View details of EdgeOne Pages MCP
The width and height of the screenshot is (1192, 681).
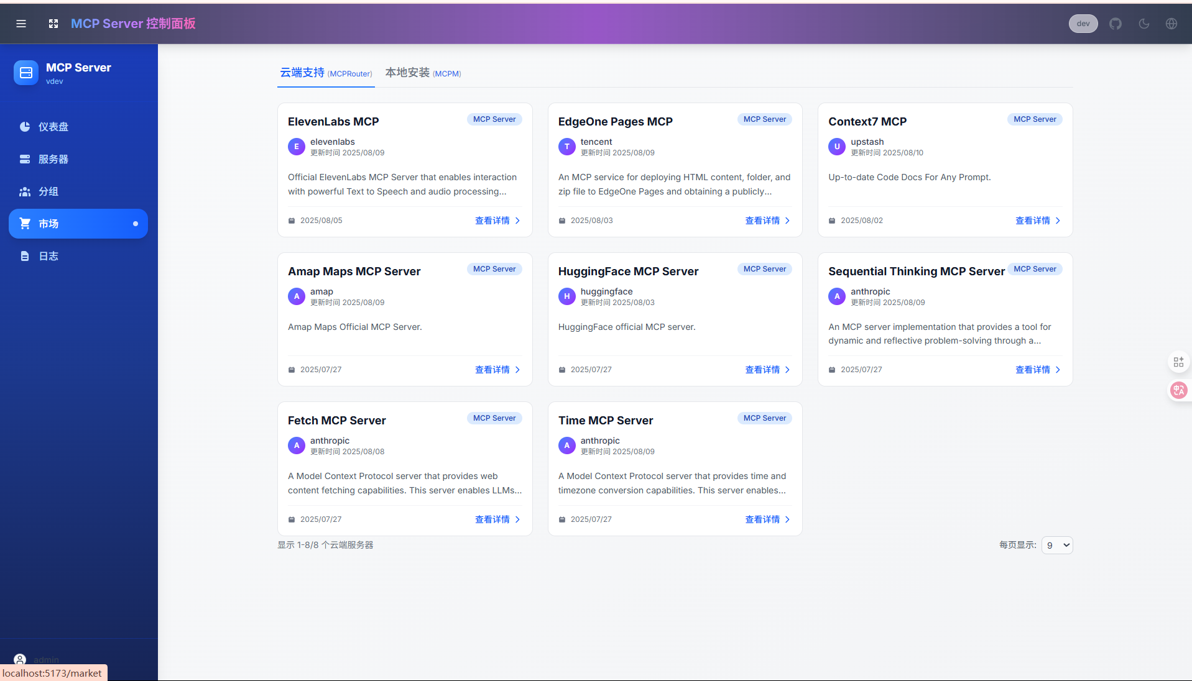[x=767, y=221]
